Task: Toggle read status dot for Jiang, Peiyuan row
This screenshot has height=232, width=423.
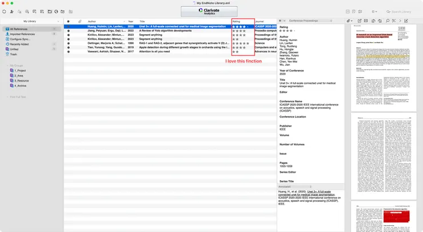Action: click(x=68, y=31)
